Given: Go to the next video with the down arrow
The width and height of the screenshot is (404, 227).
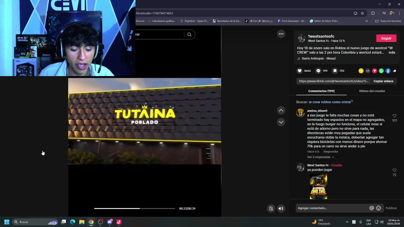Looking at the screenshot, I should point(281,122).
